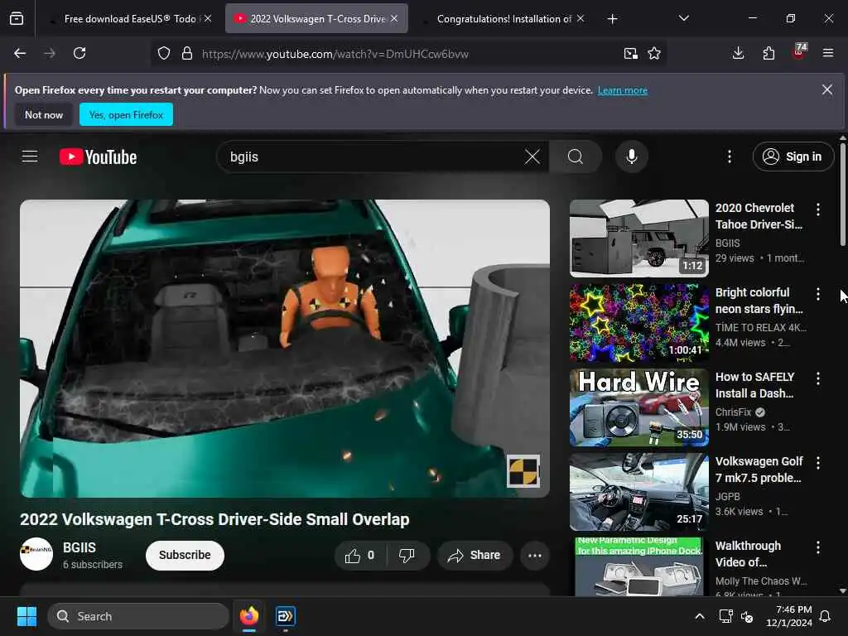Viewport: 848px width, 636px height.
Task: Open options for neon stars video
Action: [817, 294]
